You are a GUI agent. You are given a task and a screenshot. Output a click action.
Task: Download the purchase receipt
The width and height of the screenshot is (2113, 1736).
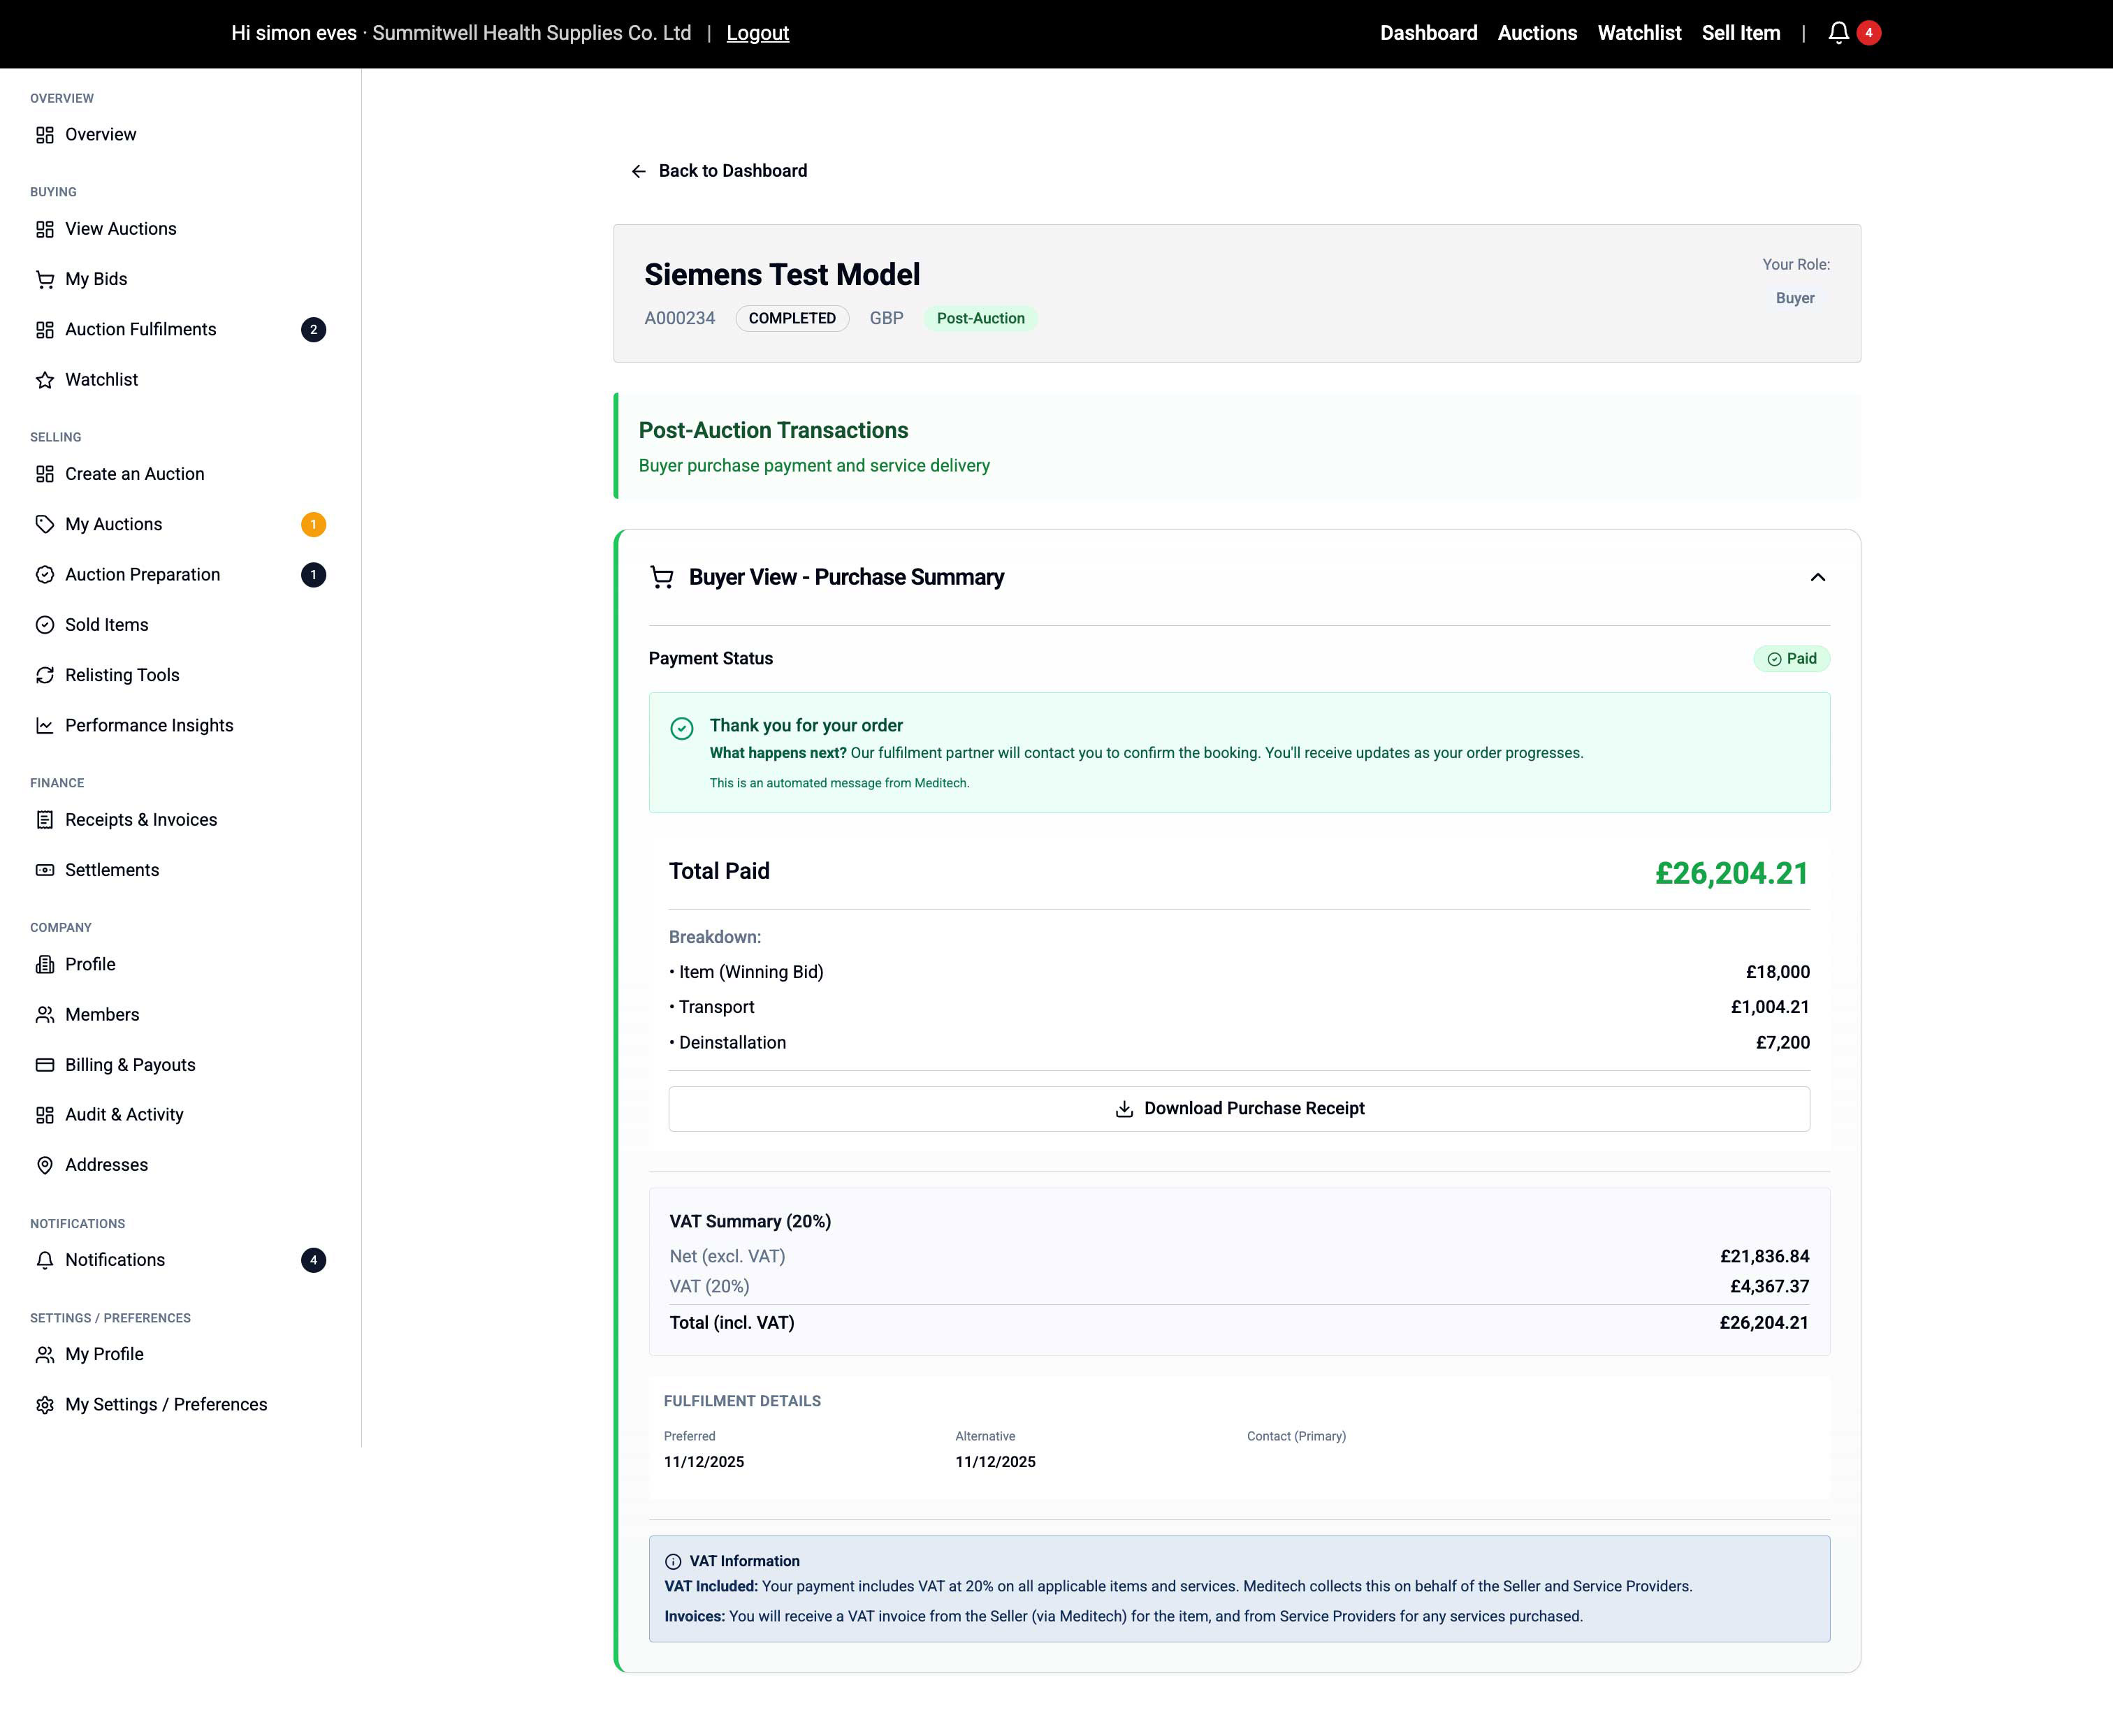click(x=1239, y=1108)
